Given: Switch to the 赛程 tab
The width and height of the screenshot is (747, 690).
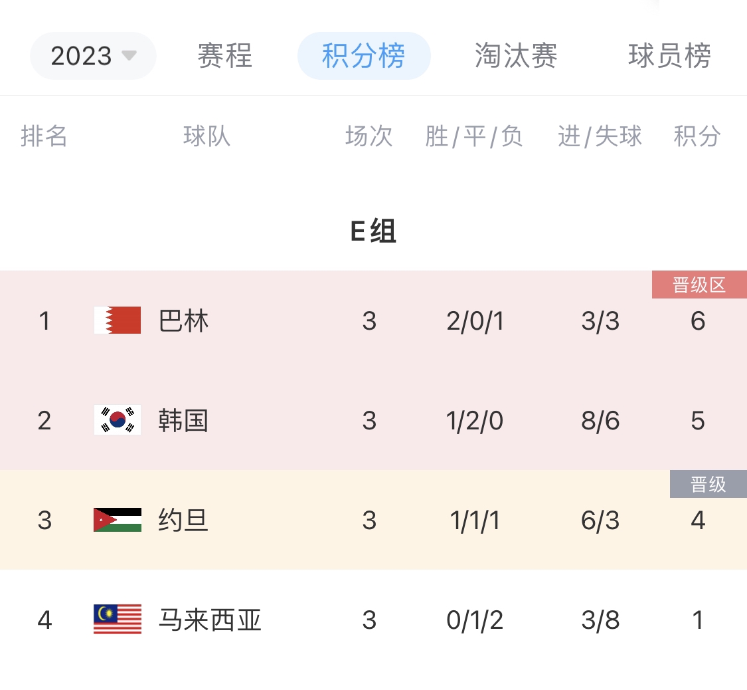Looking at the screenshot, I should pyautogui.click(x=224, y=56).
